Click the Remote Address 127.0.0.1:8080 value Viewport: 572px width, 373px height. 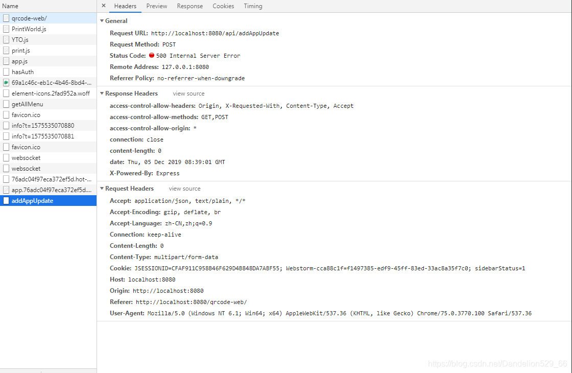(185, 67)
